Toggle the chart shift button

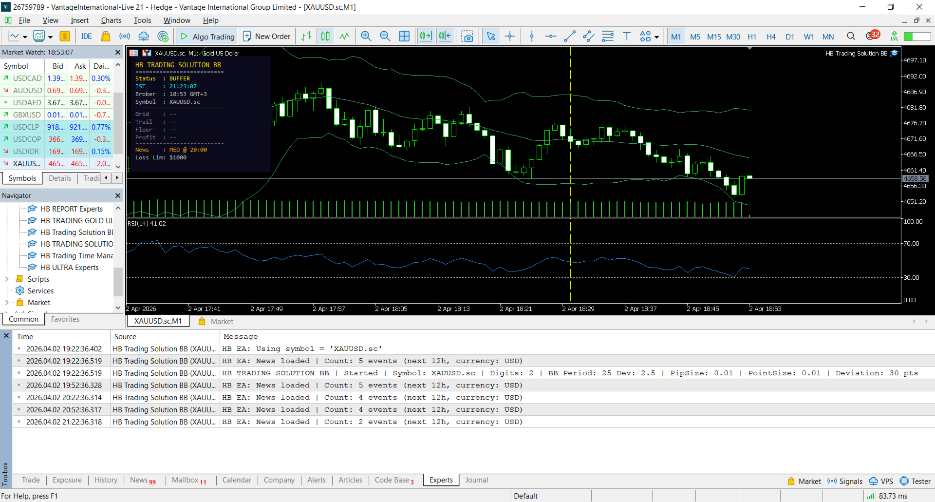(x=445, y=37)
